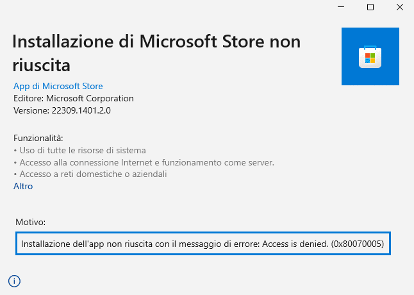This screenshot has width=414, height=295.
Task: Maximize the installer window
Action: [x=370, y=7]
